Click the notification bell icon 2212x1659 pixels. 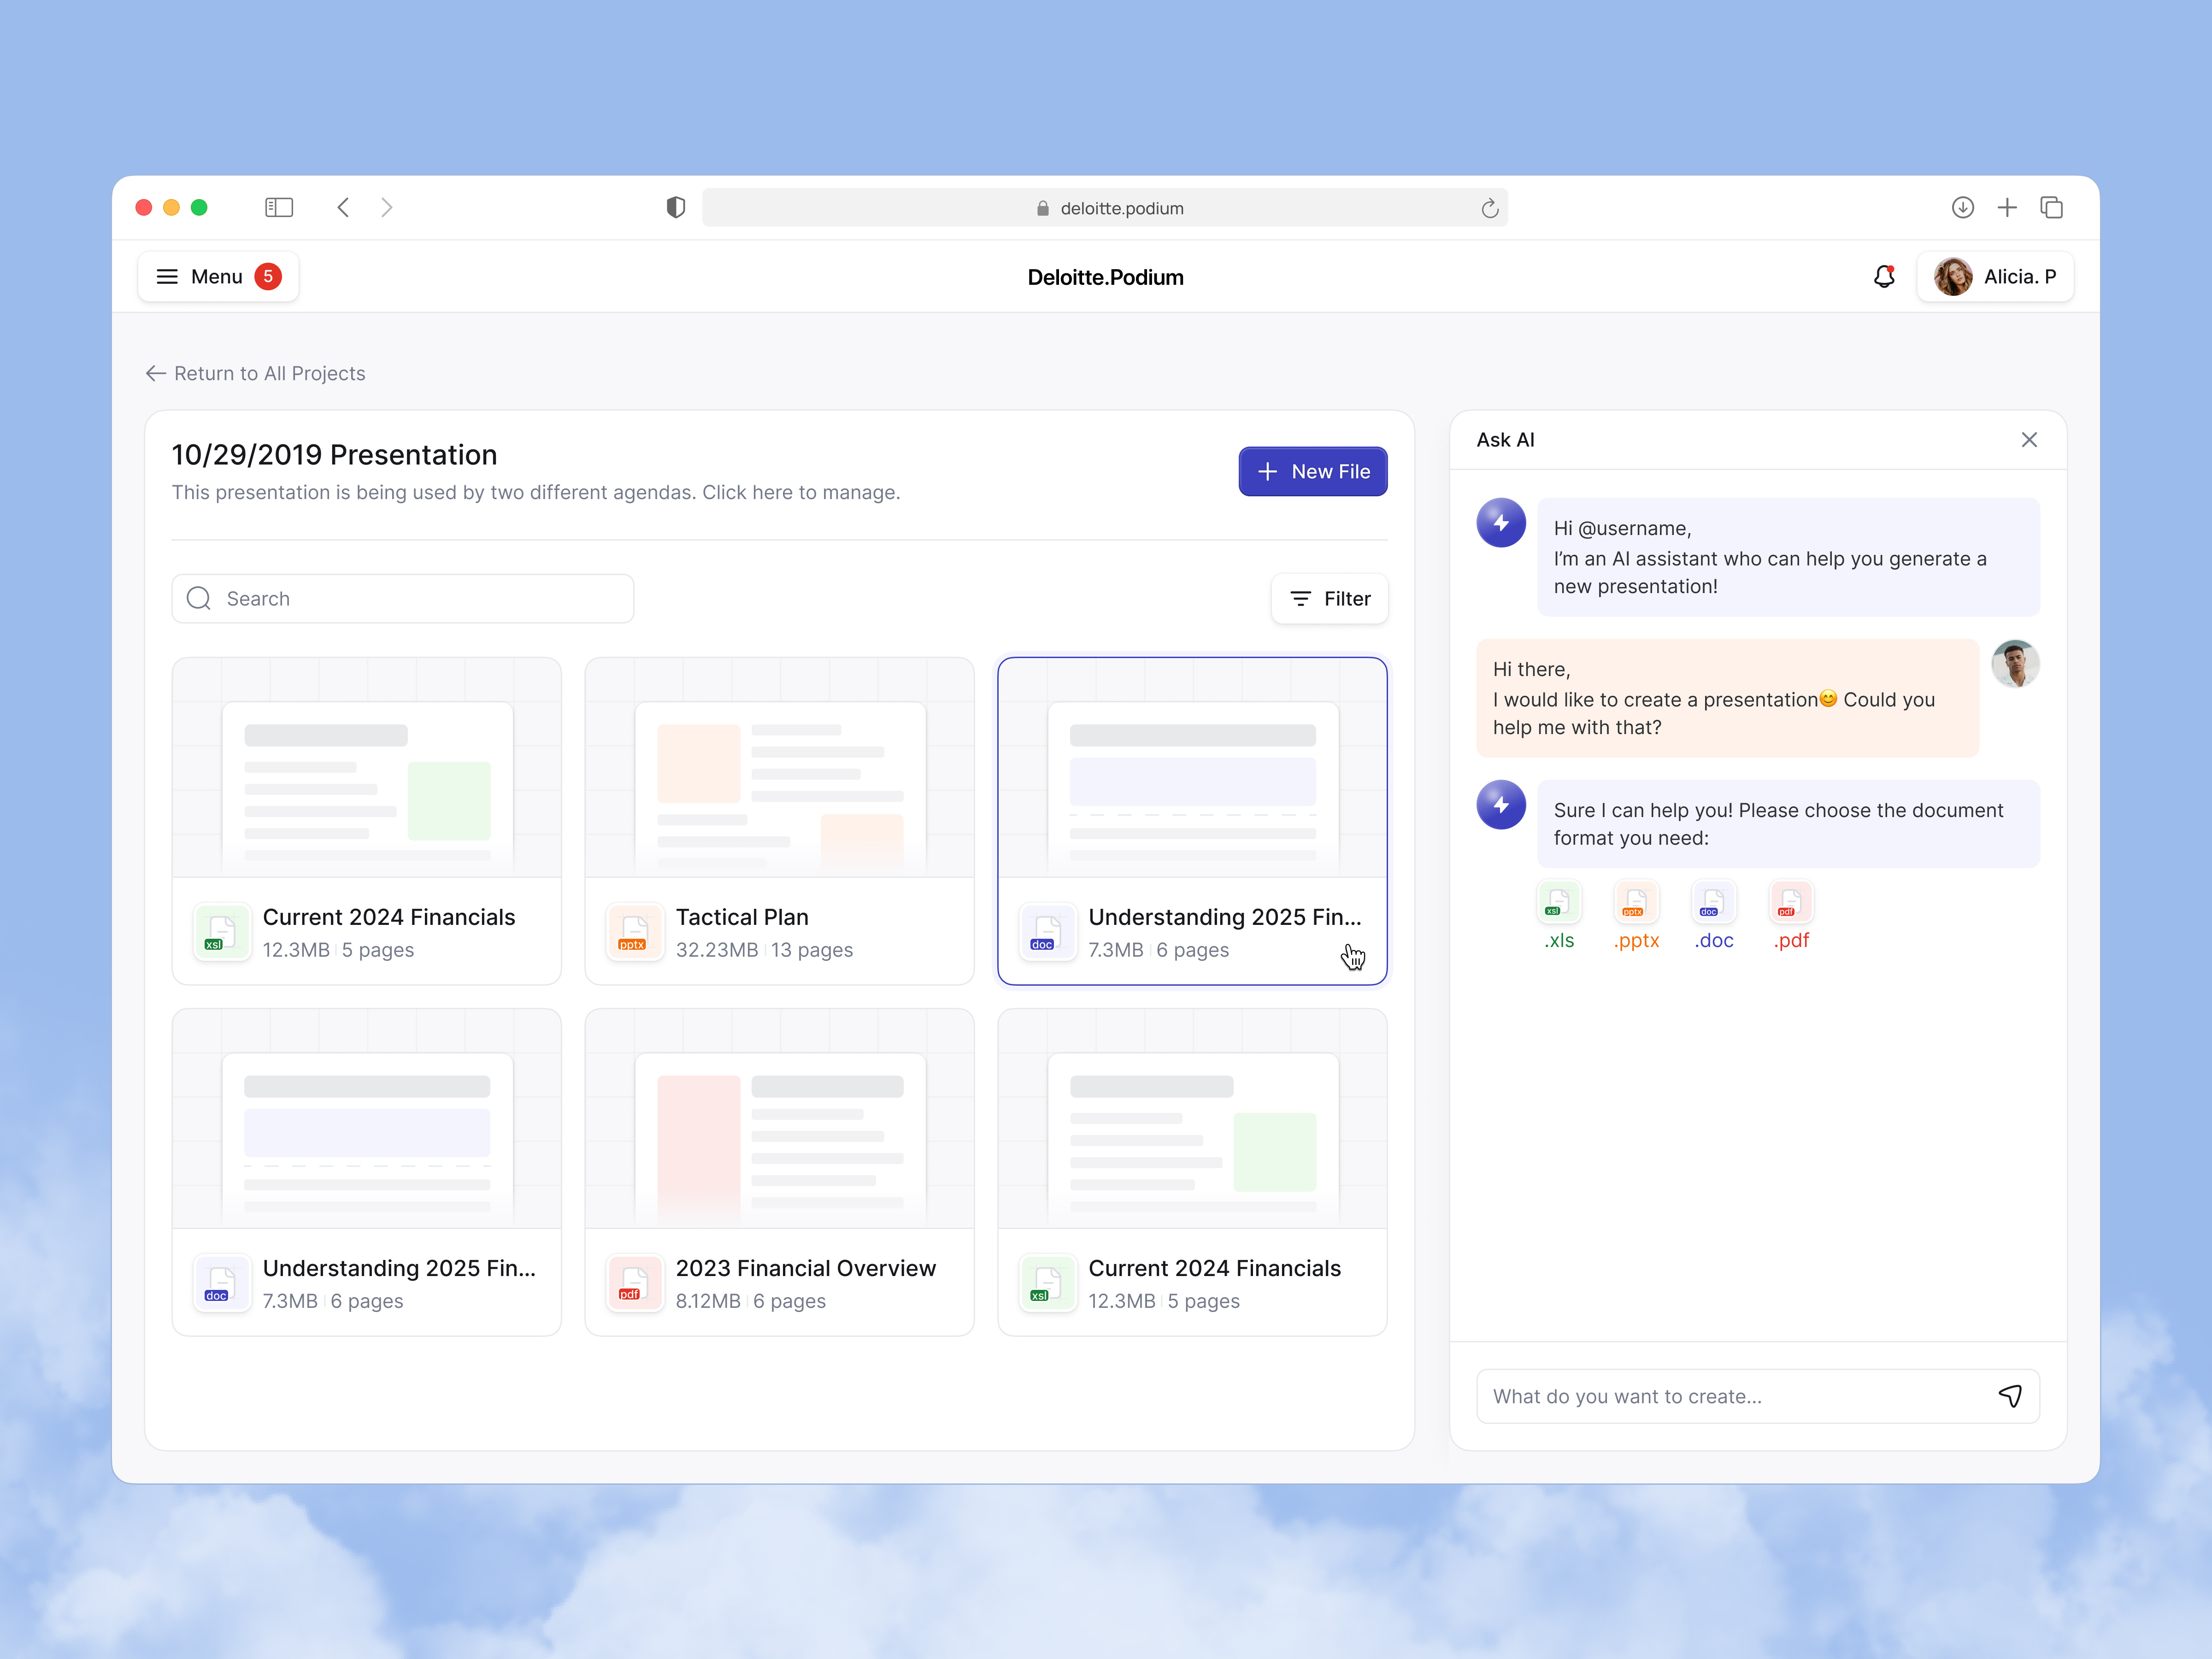pyautogui.click(x=1884, y=277)
